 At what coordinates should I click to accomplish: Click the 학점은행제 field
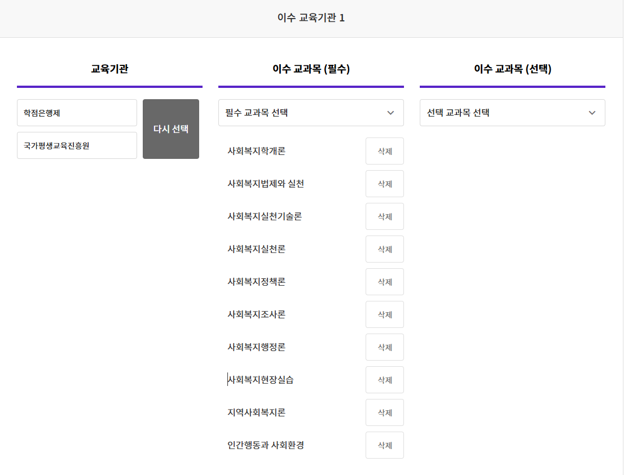[x=77, y=113]
